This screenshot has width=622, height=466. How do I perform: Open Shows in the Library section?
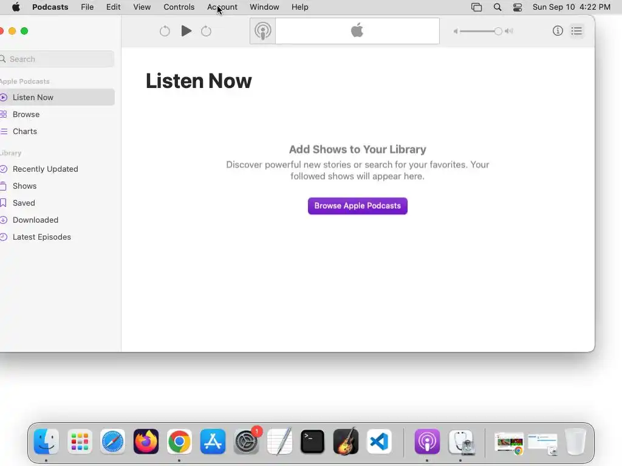[56, 186]
